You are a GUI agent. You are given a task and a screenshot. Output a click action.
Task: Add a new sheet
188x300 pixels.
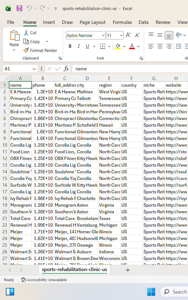point(128,270)
